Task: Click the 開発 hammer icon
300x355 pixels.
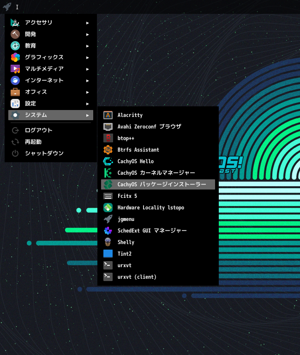Action: pyautogui.click(x=15, y=34)
